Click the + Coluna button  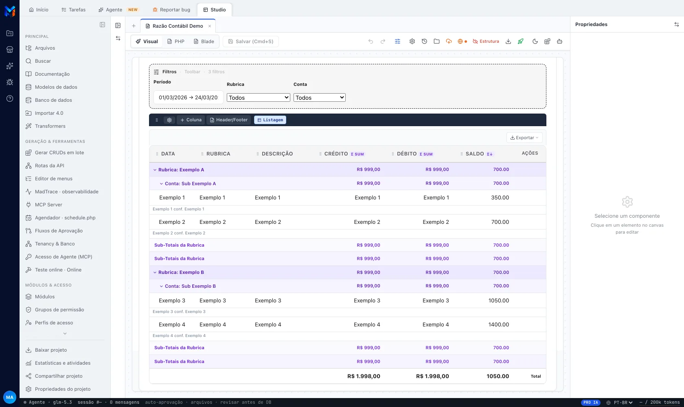tap(191, 120)
